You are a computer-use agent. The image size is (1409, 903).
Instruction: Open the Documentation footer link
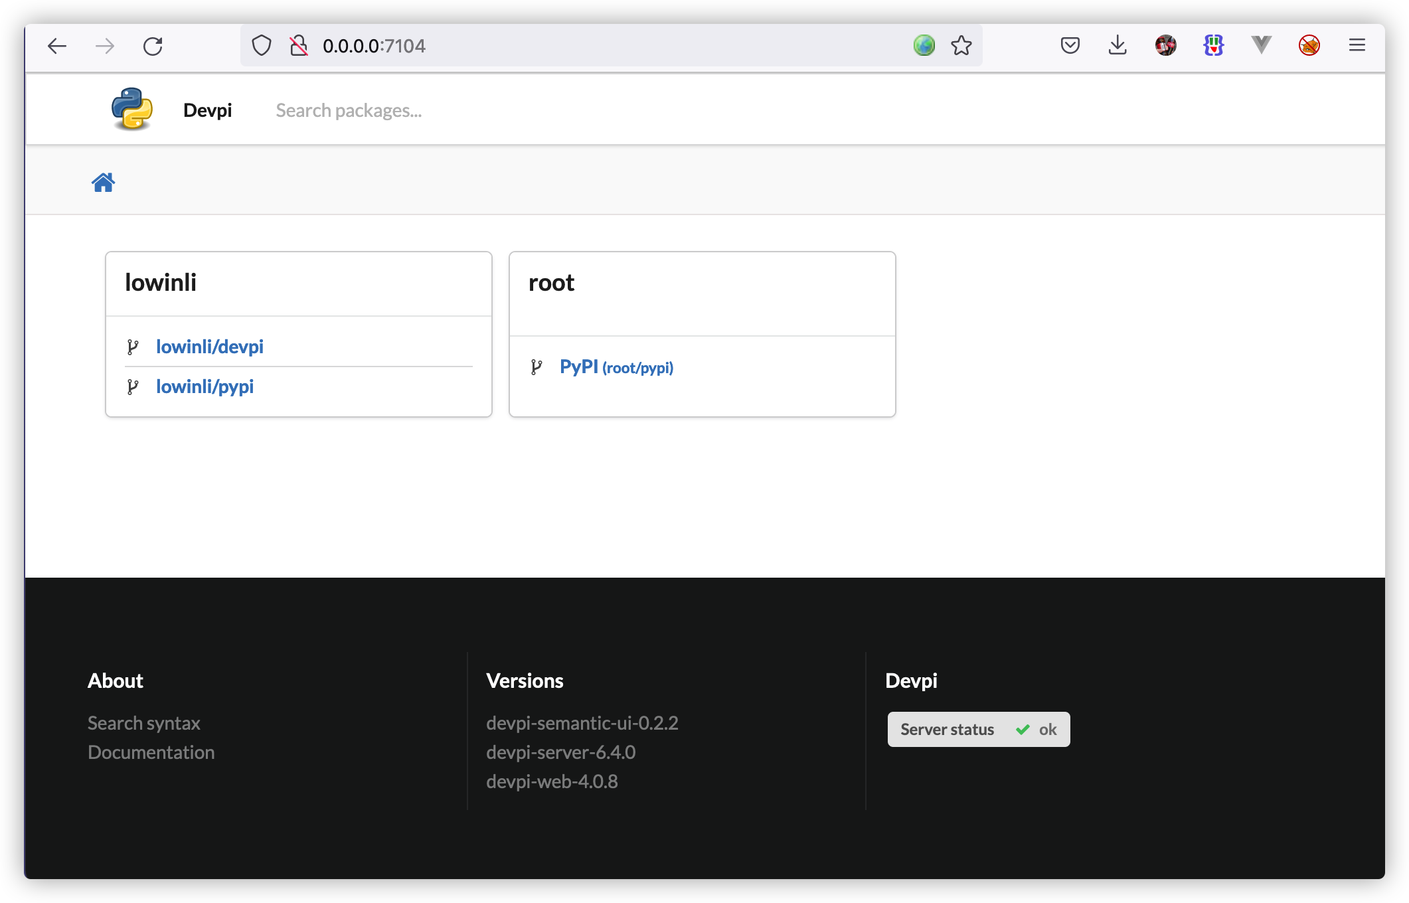tap(151, 752)
